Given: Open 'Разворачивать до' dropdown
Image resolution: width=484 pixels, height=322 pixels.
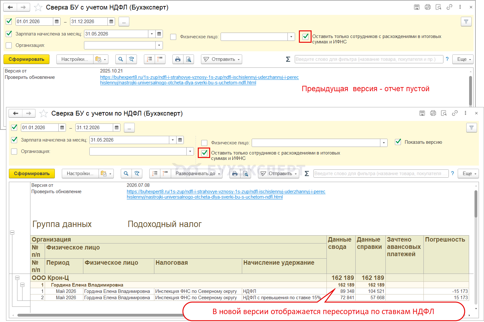Looking at the screenshot, I should [197, 174].
